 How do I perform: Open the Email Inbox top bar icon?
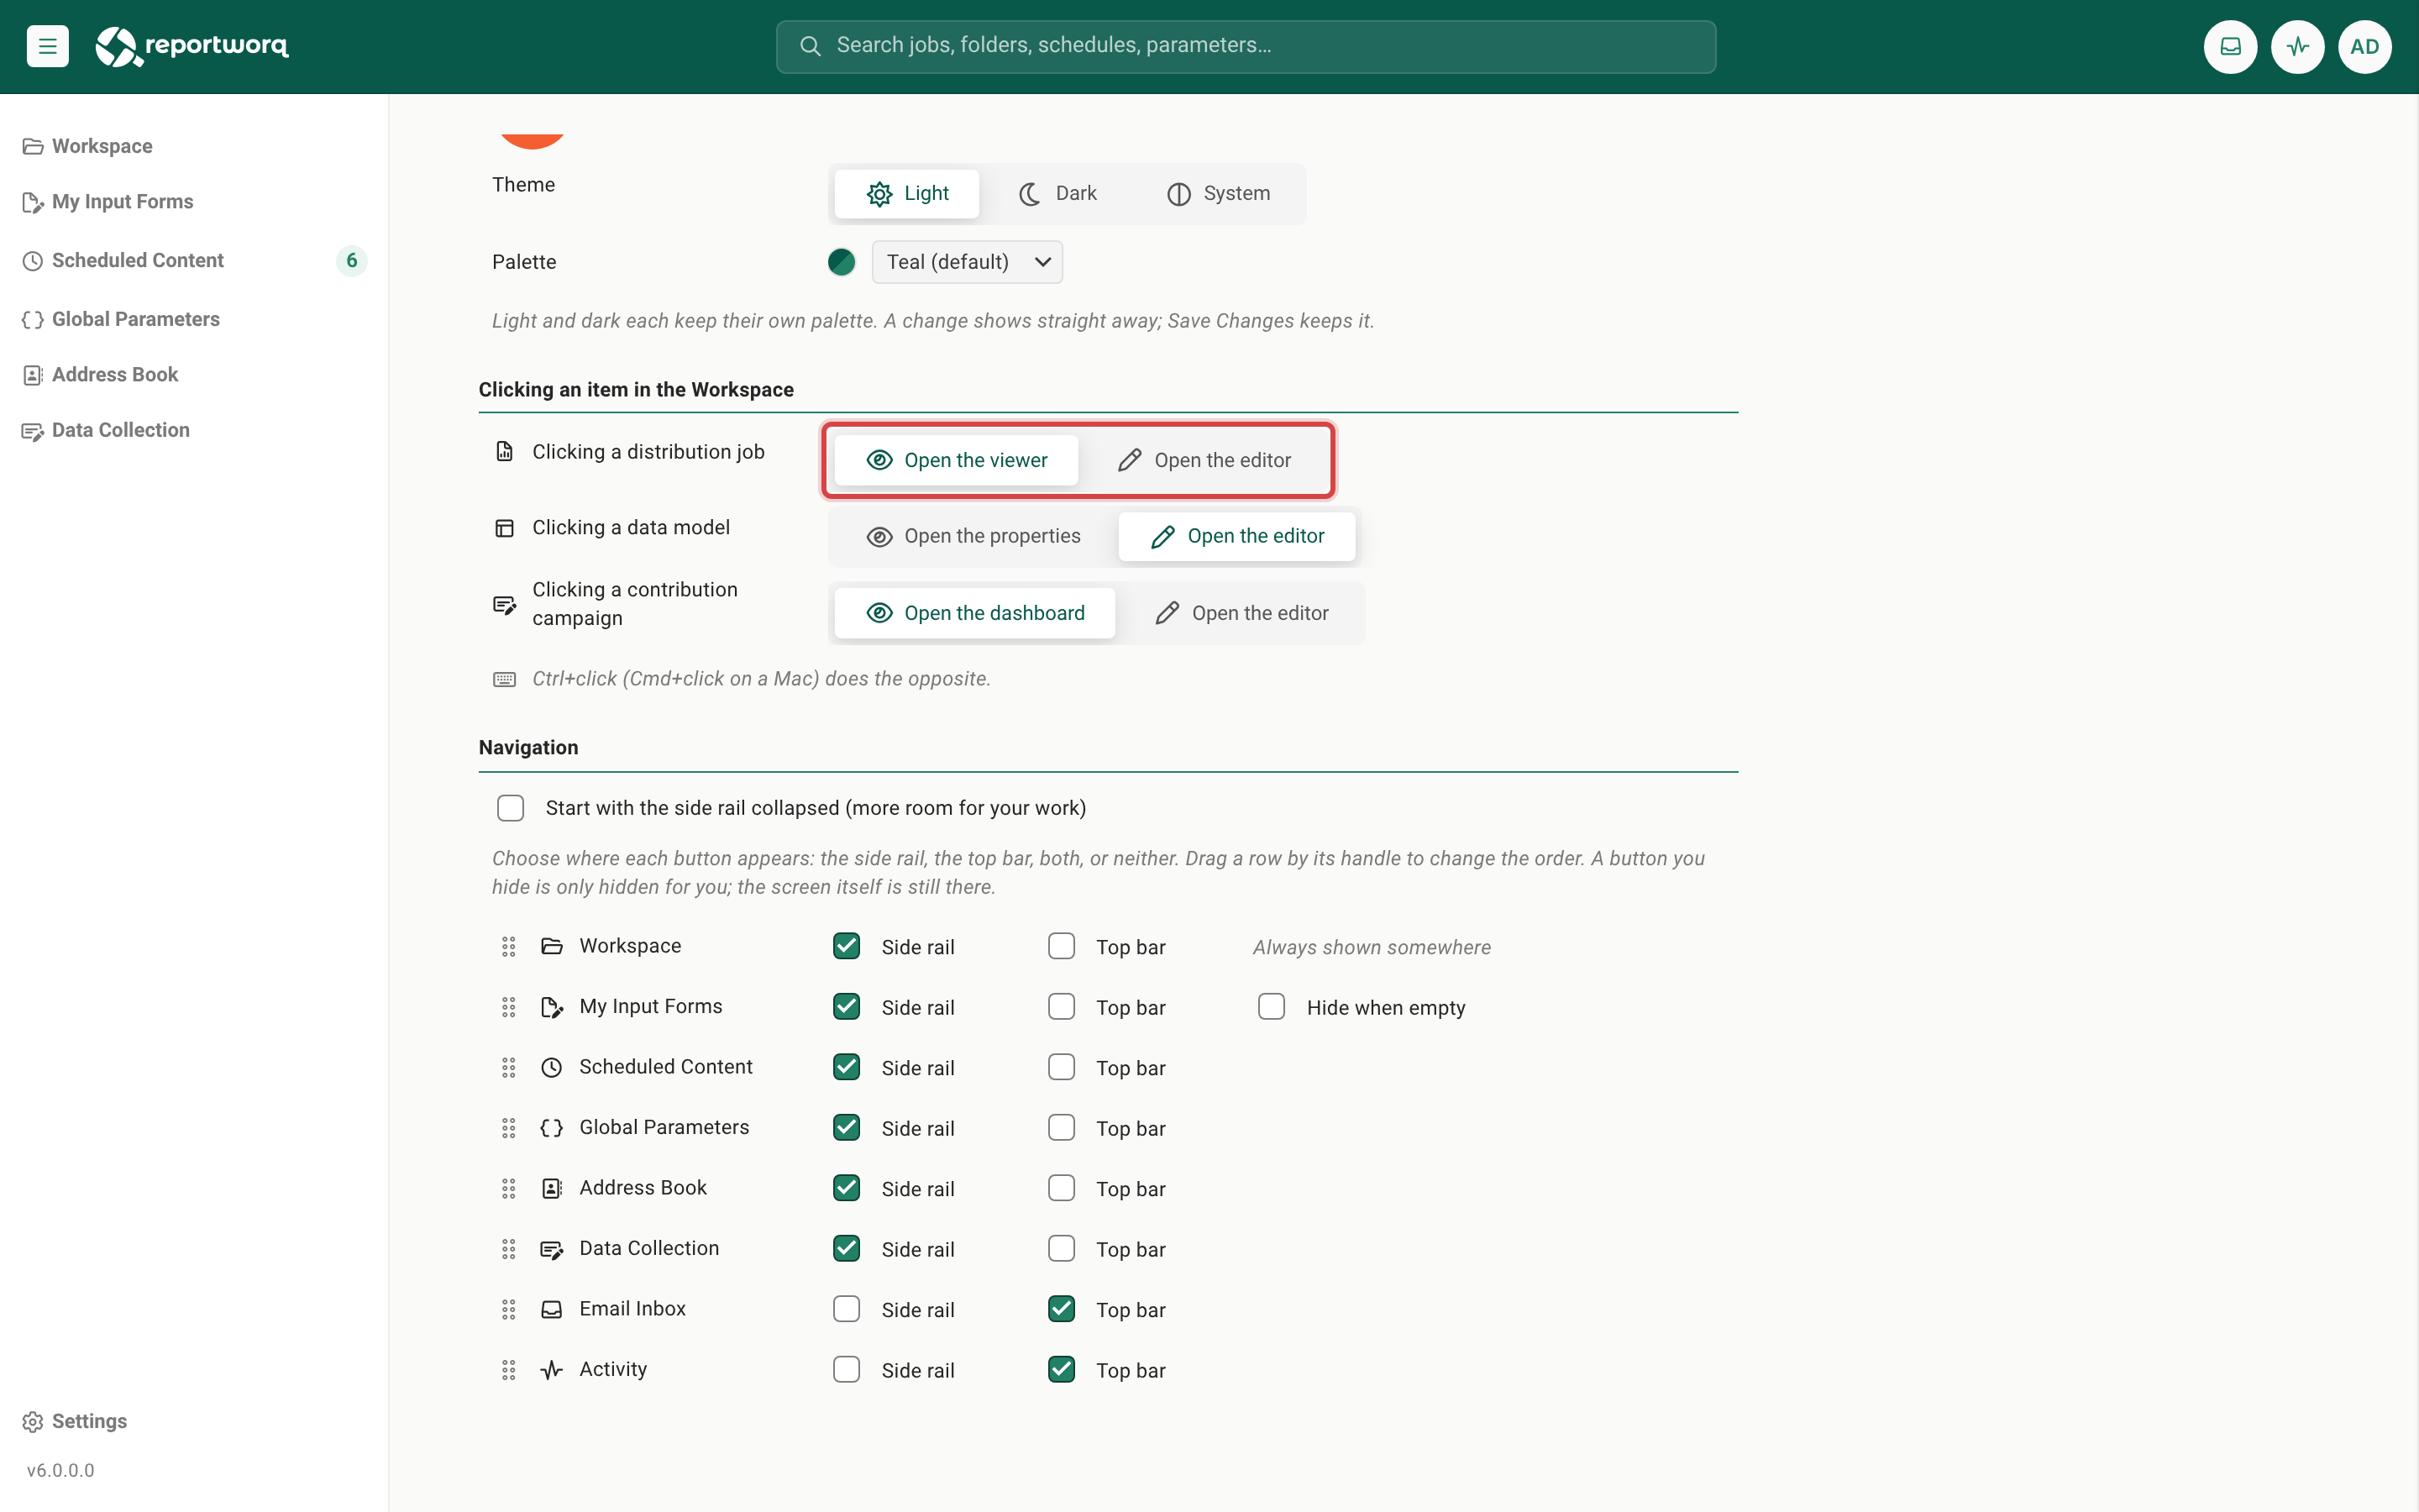2230,46
